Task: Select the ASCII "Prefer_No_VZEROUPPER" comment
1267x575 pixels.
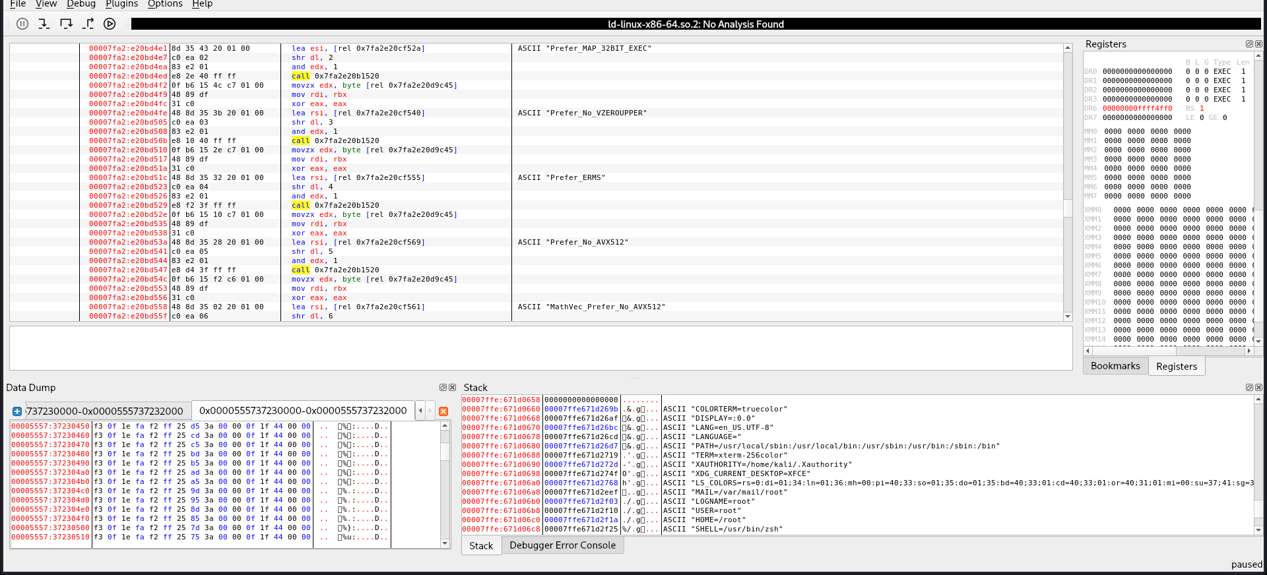Action: 582,113
